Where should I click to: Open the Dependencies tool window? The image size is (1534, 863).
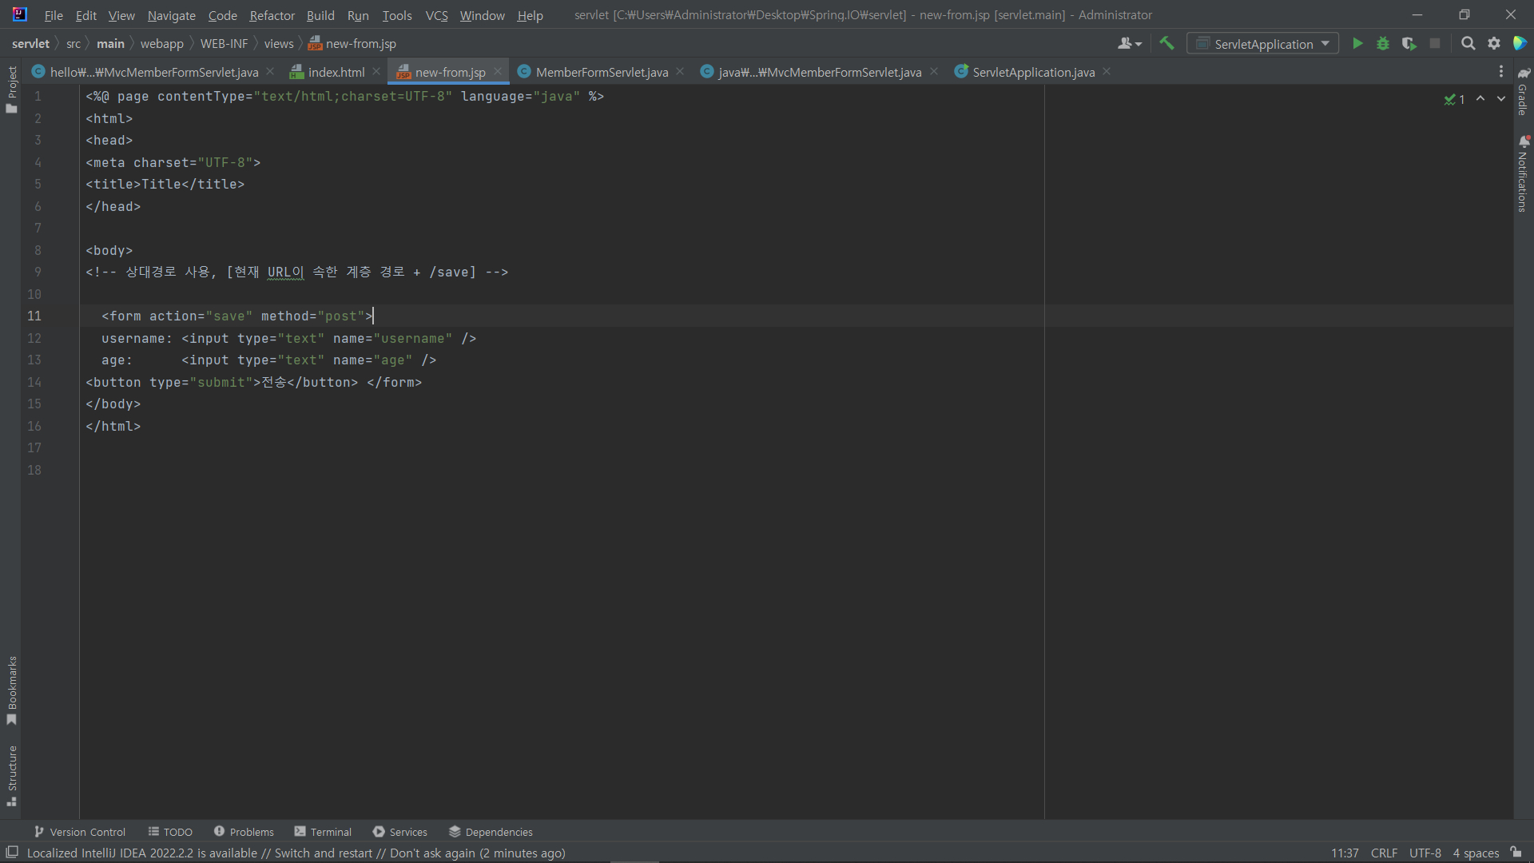click(491, 832)
